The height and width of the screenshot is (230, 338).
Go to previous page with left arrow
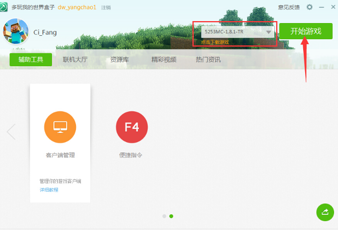tap(11, 132)
